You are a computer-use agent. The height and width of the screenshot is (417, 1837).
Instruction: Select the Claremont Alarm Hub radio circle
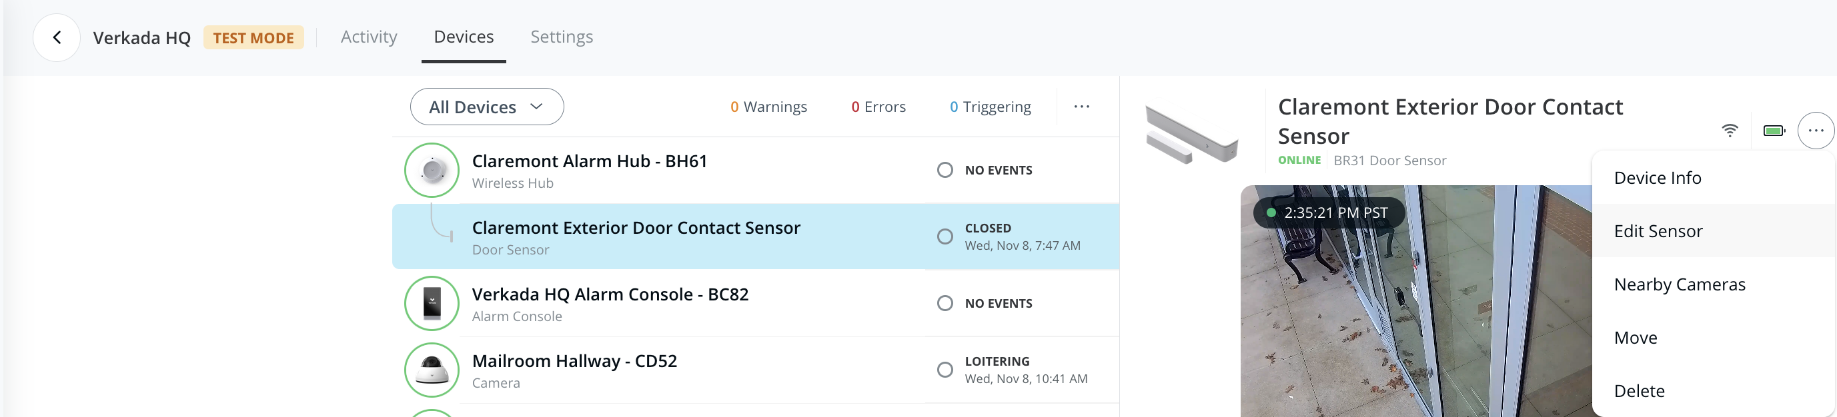[x=945, y=170]
